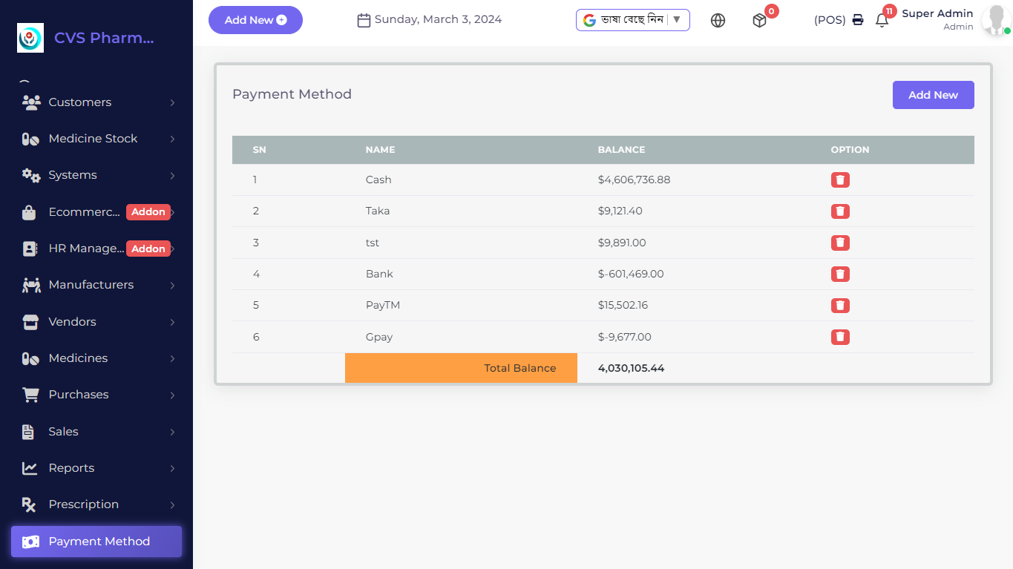Open the box icon with 0 badge

(x=759, y=21)
